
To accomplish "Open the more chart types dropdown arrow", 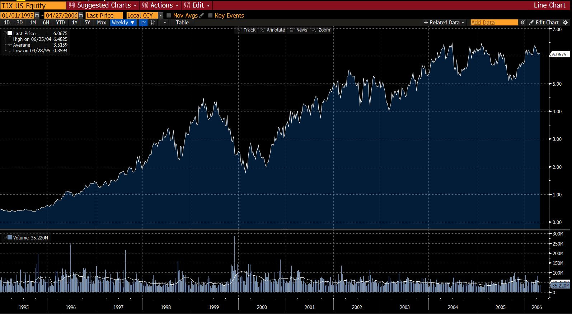I will (165, 23).
